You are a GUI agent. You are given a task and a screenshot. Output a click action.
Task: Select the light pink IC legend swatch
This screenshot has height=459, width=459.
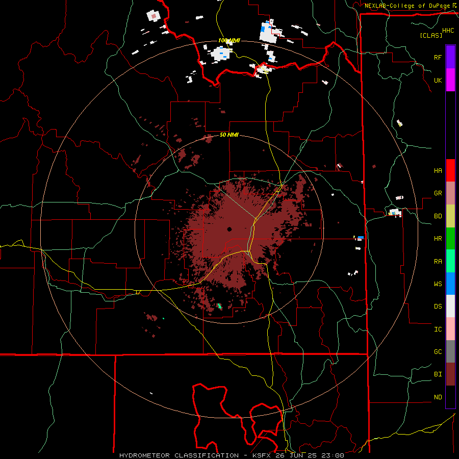point(450,329)
